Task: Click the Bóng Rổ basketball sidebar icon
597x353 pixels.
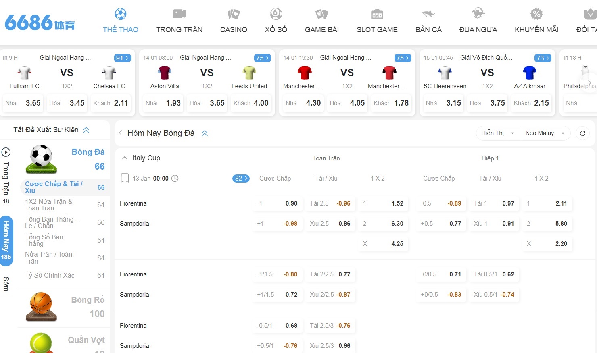Action: [41, 307]
